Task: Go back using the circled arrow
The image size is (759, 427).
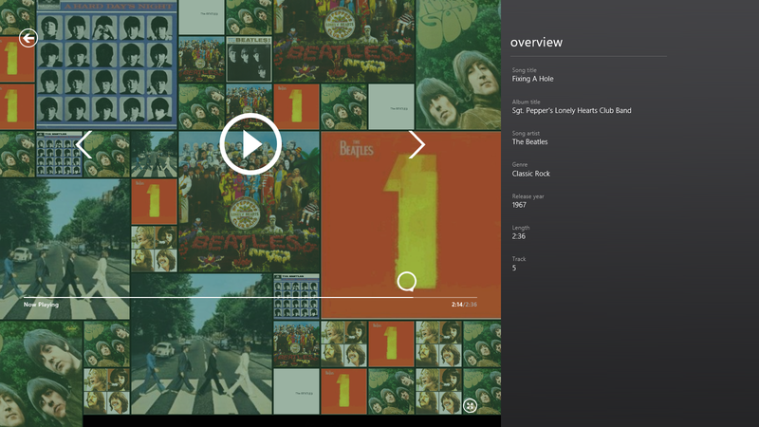Action: coord(28,38)
